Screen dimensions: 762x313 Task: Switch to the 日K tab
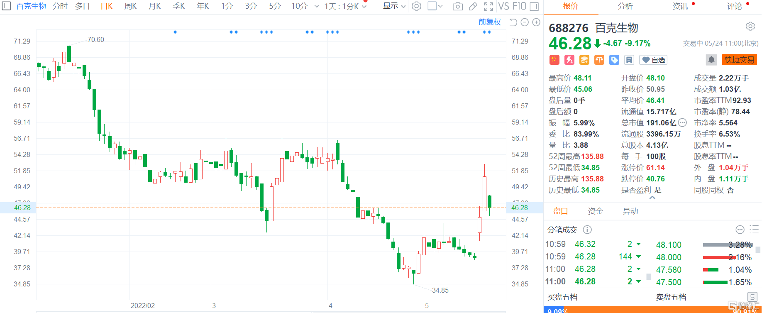coord(106,6)
